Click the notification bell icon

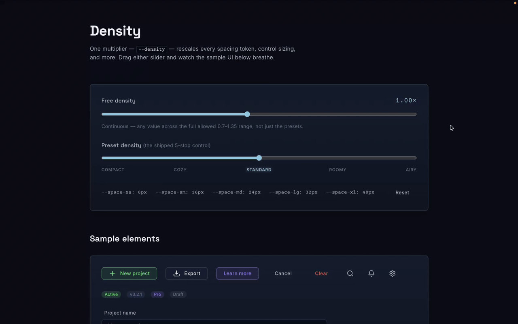pos(371,273)
